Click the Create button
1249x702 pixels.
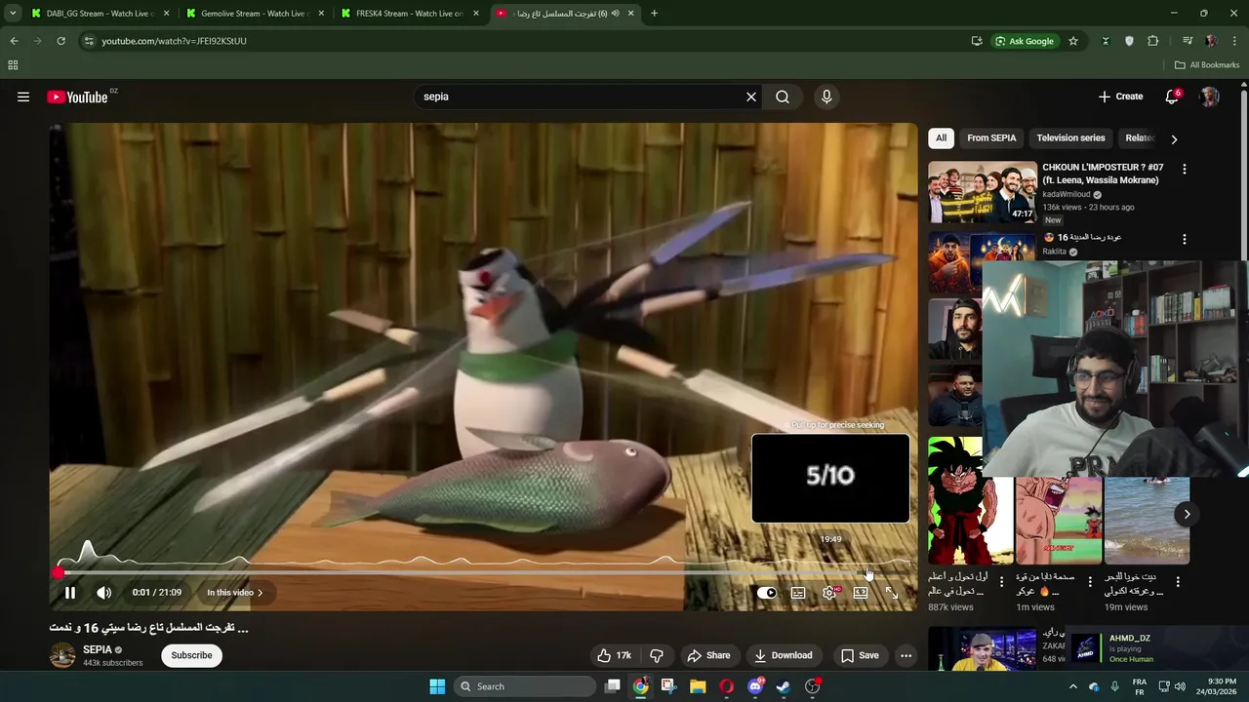pos(1120,97)
